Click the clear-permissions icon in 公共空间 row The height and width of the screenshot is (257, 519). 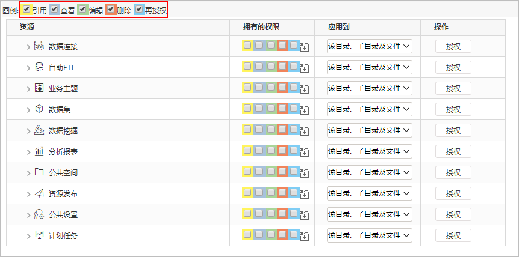pyautogui.click(x=305, y=173)
